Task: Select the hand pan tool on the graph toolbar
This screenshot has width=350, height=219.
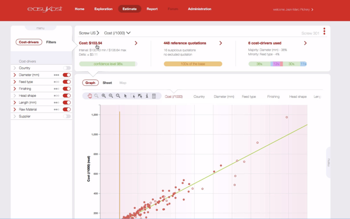Action: [90, 96]
